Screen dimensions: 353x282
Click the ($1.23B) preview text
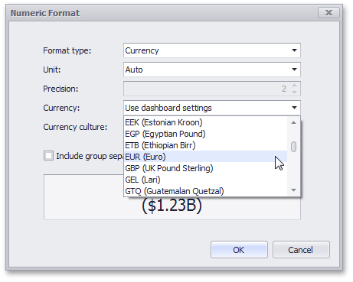[x=172, y=206]
